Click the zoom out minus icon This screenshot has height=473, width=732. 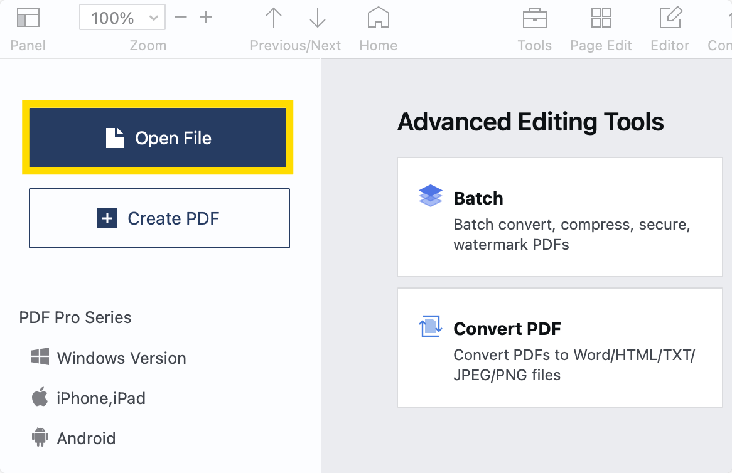[x=181, y=18]
